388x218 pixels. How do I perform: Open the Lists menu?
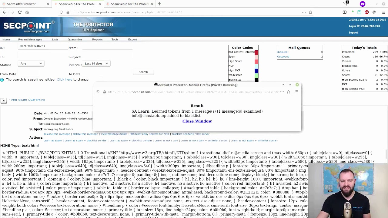point(55,39)
